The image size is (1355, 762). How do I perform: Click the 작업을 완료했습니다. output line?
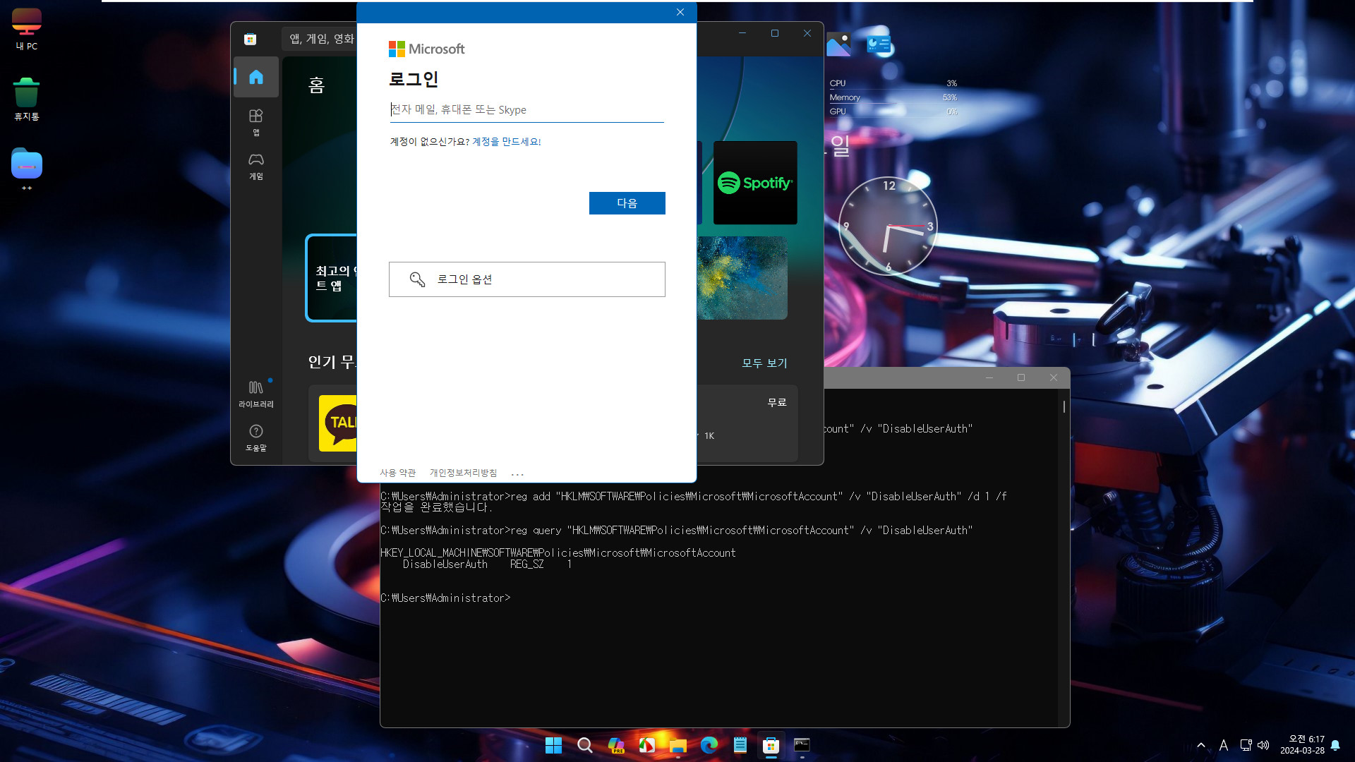(436, 507)
